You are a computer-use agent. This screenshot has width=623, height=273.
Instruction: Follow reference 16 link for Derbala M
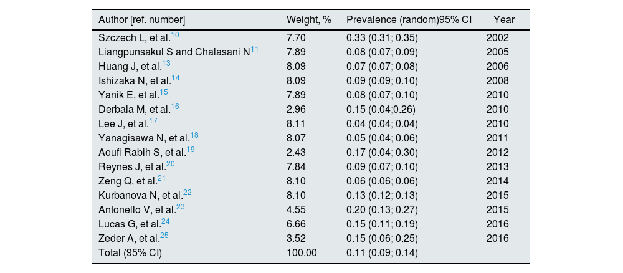coord(175,107)
